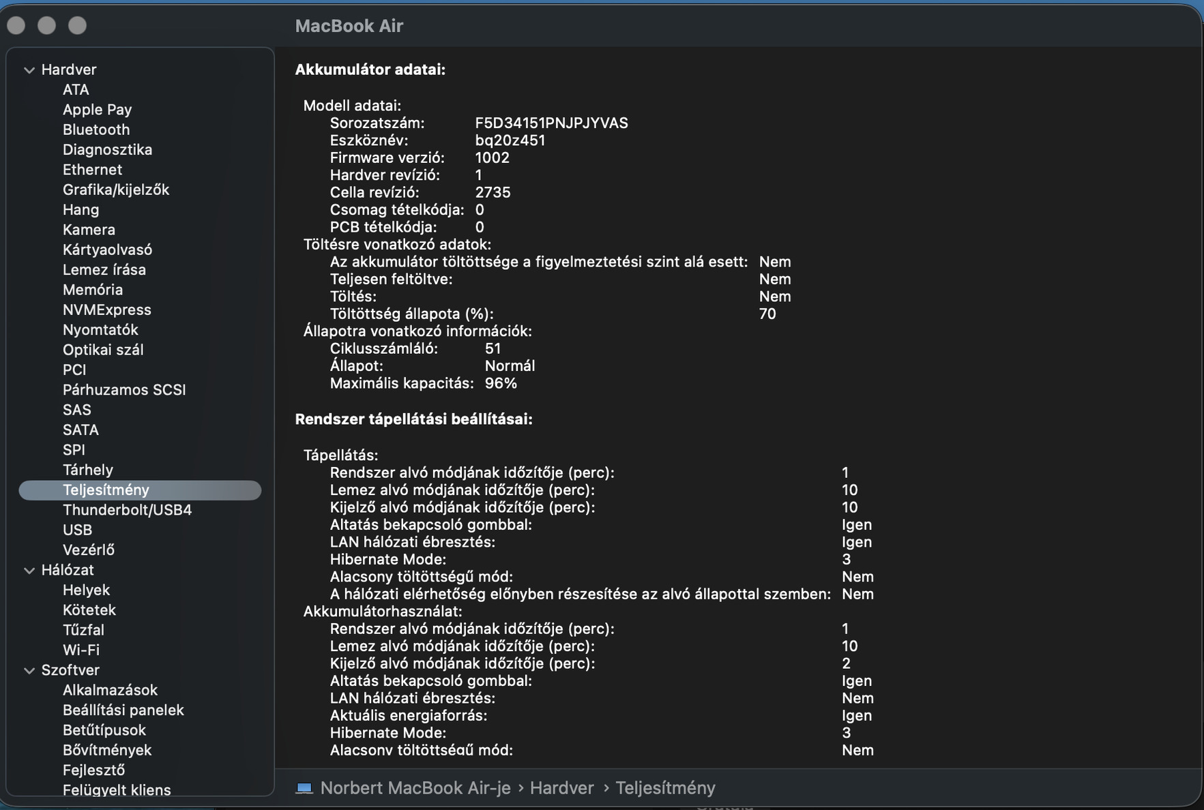This screenshot has height=810, width=1204.
Task: Show Grafika/kijelzők information
Action: click(116, 190)
